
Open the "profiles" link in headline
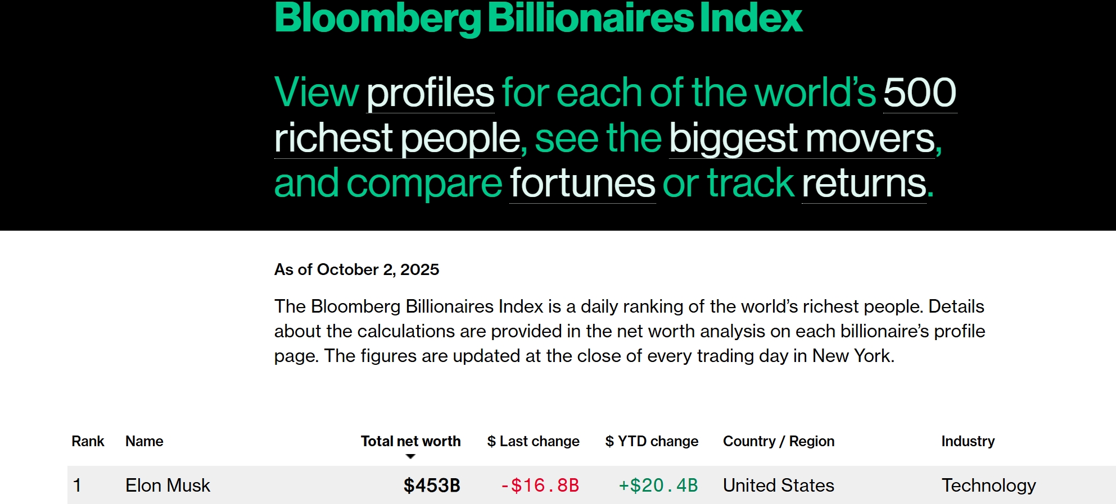[430, 93]
